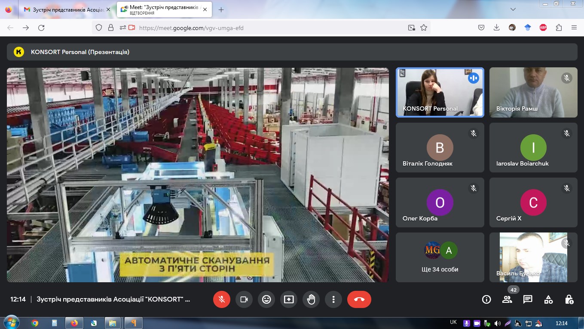Click the purple camera tray icon
584x329 pixels.
[x=477, y=323]
